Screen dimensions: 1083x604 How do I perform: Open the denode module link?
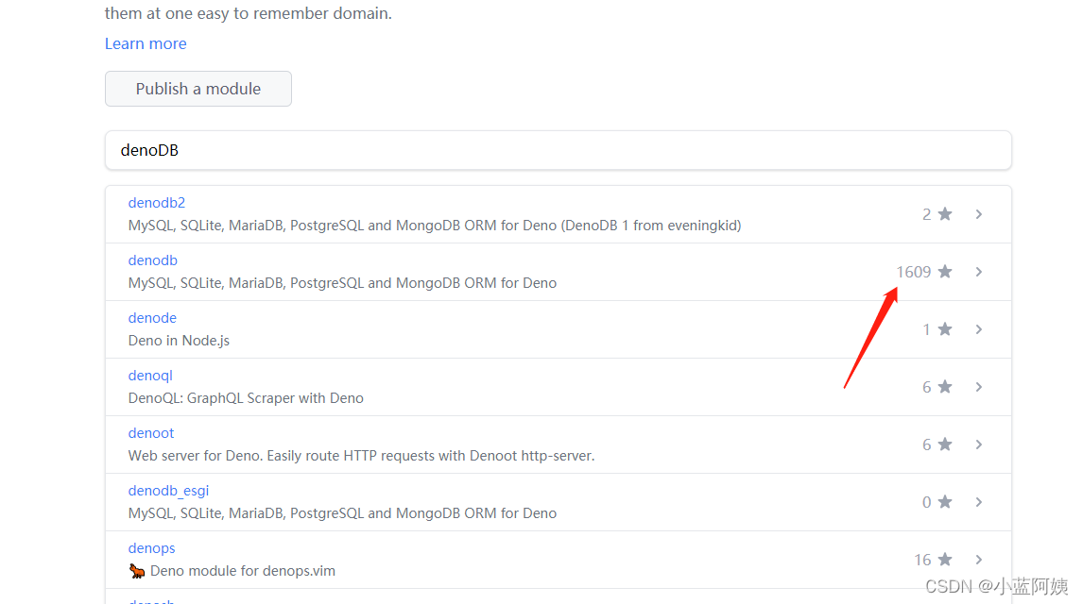point(153,318)
